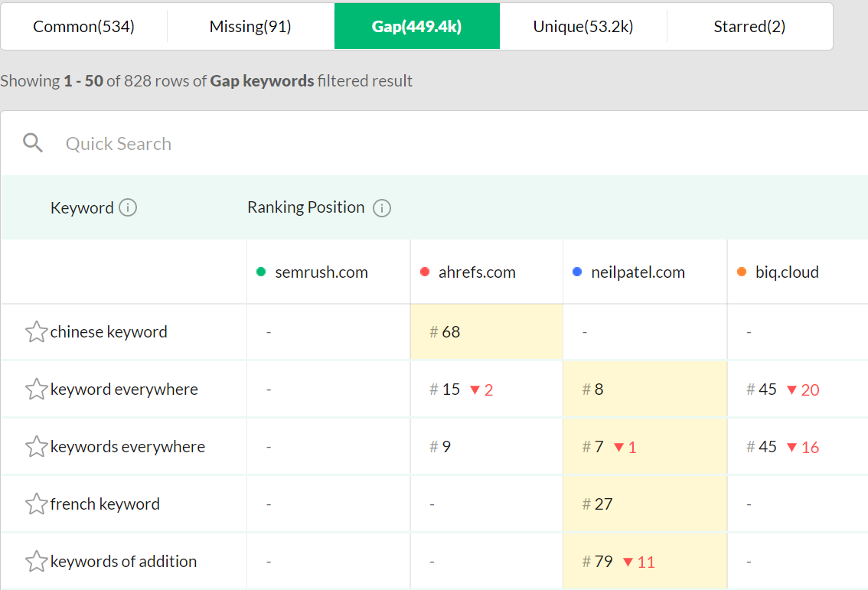Select the 'keywords everywhere' text
The height and width of the screenshot is (590, 868).
pos(128,447)
